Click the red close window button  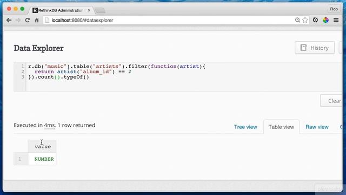(x=9, y=9)
